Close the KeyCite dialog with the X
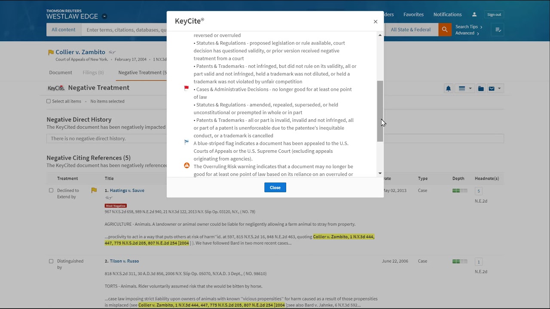The image size is (550, 309). (x=376, y=21)
